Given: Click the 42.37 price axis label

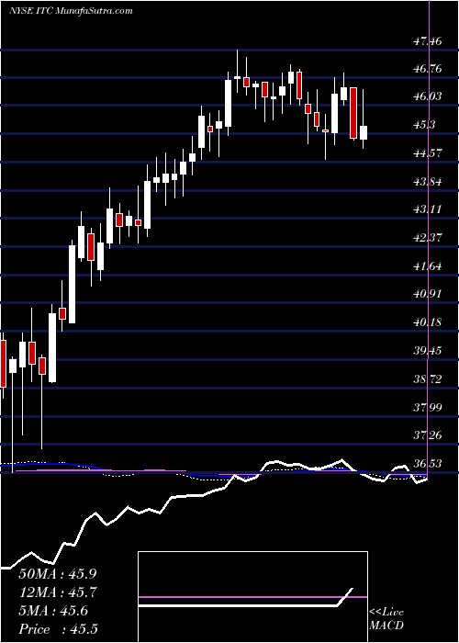Looking at the screenshot, I should (428, 238).
